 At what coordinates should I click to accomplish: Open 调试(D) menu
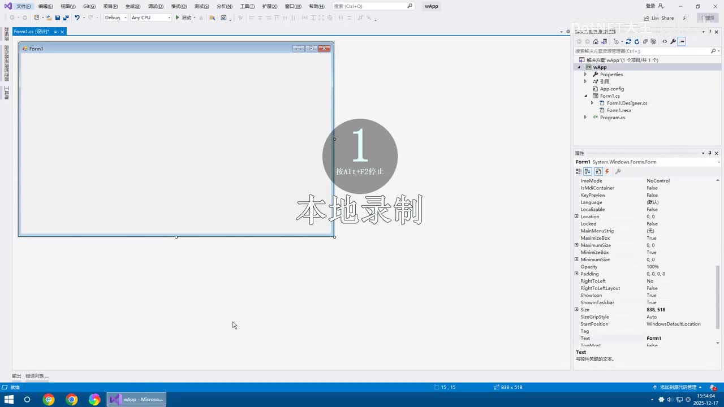[x=156, y=6]
